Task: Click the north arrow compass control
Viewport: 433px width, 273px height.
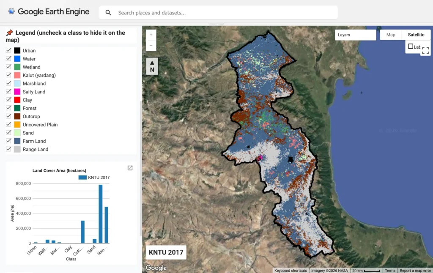Action: click(152, 66)
